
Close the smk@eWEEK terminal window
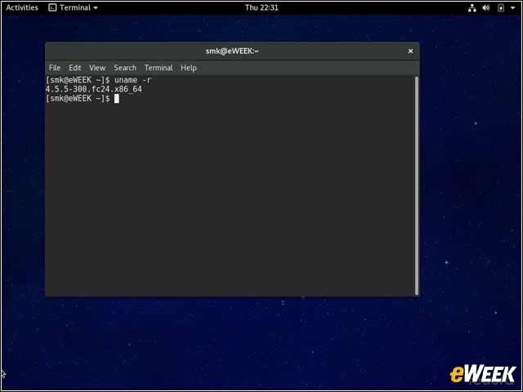click(410, 51)
